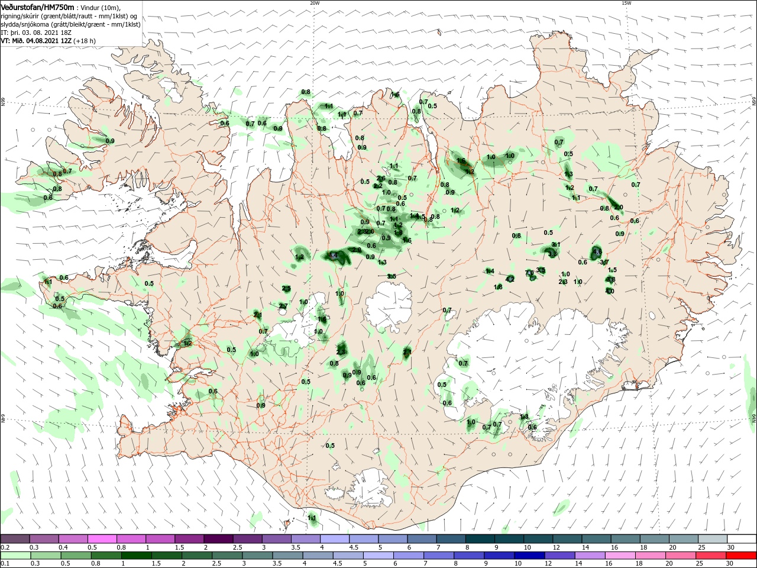Click the 3.1 precipitation value
This screenshot has height=568, width=757.
coord(556,244)
